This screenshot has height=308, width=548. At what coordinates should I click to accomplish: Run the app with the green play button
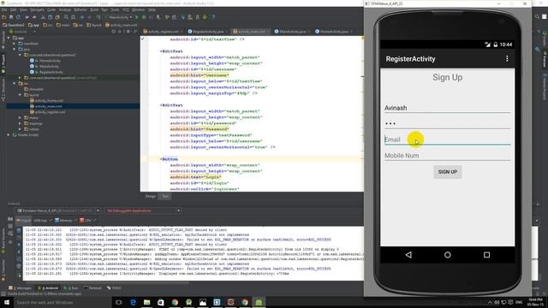[x=137, y=17]
